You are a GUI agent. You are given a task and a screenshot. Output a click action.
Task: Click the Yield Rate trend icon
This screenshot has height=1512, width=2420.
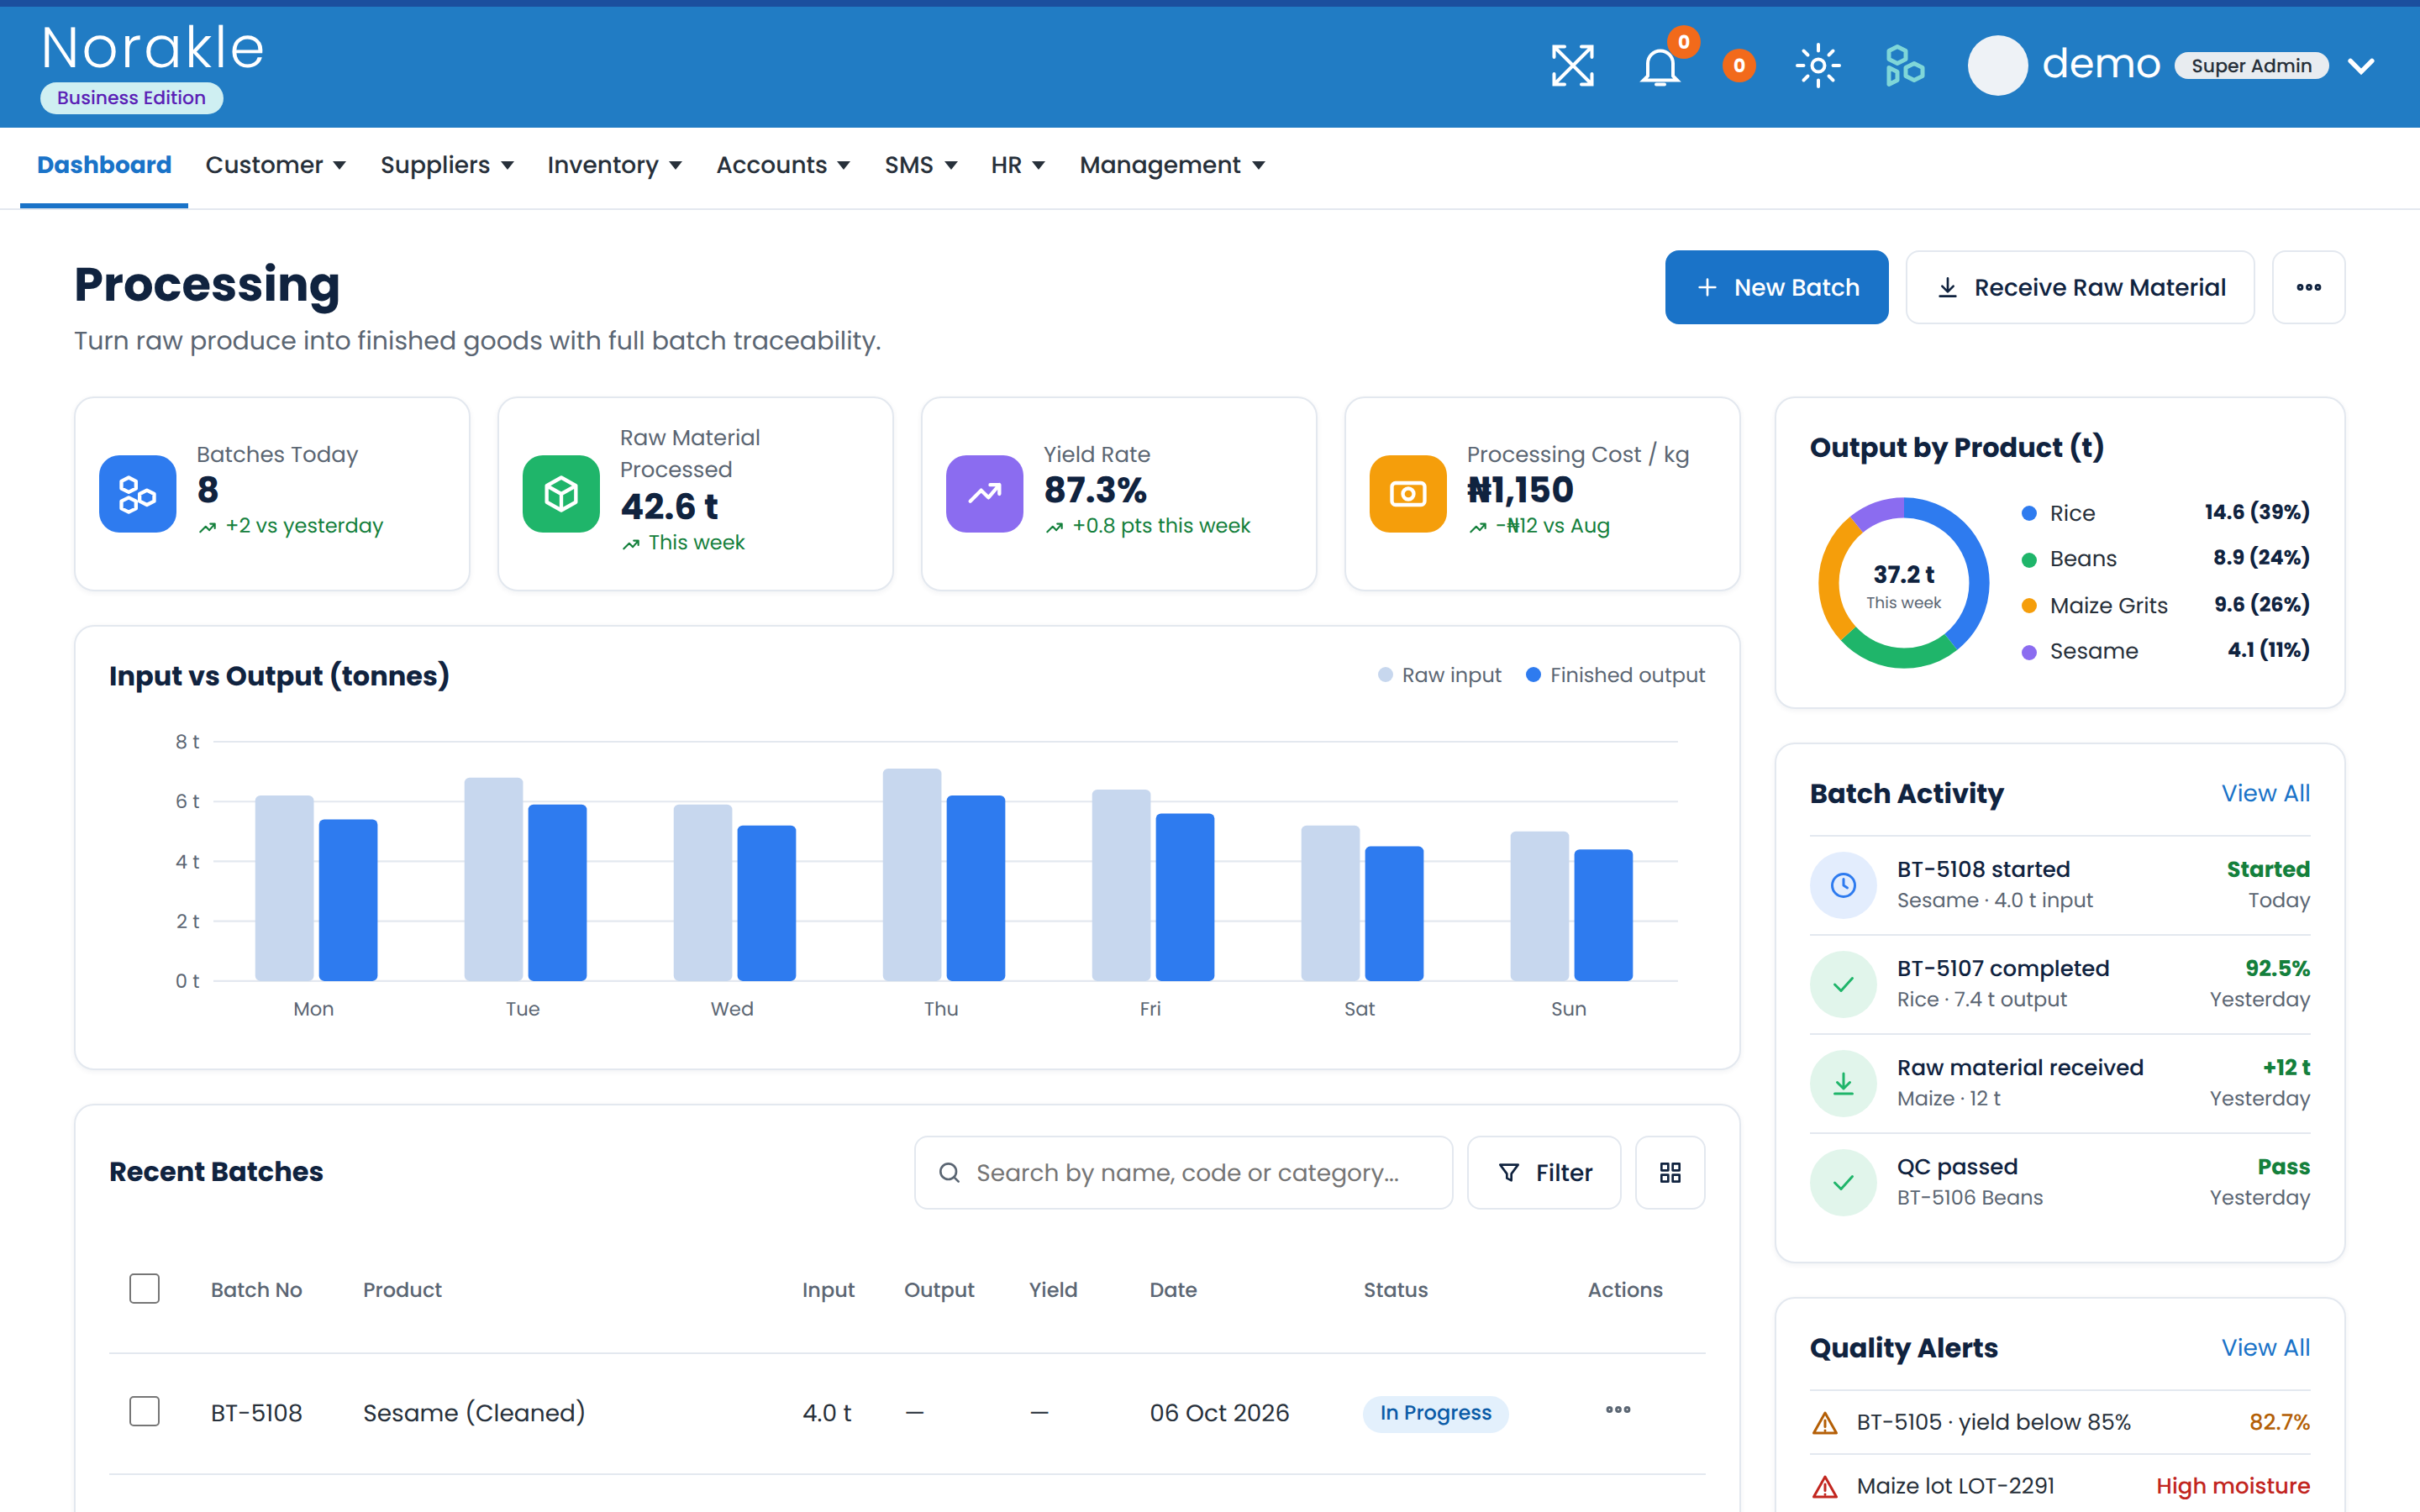coord(985,494)
